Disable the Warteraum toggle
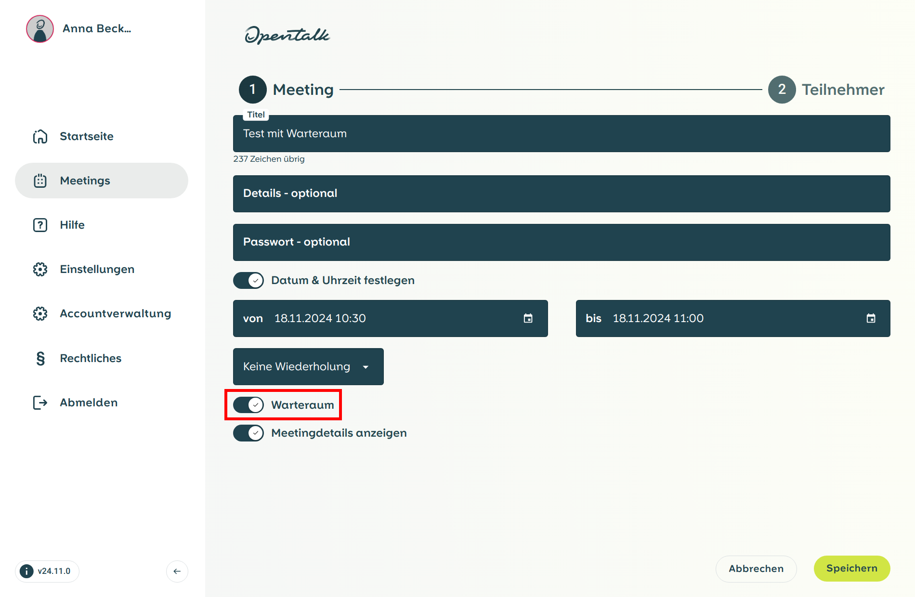The width and height of the screenshot is (915, 597). pos(248,405)
